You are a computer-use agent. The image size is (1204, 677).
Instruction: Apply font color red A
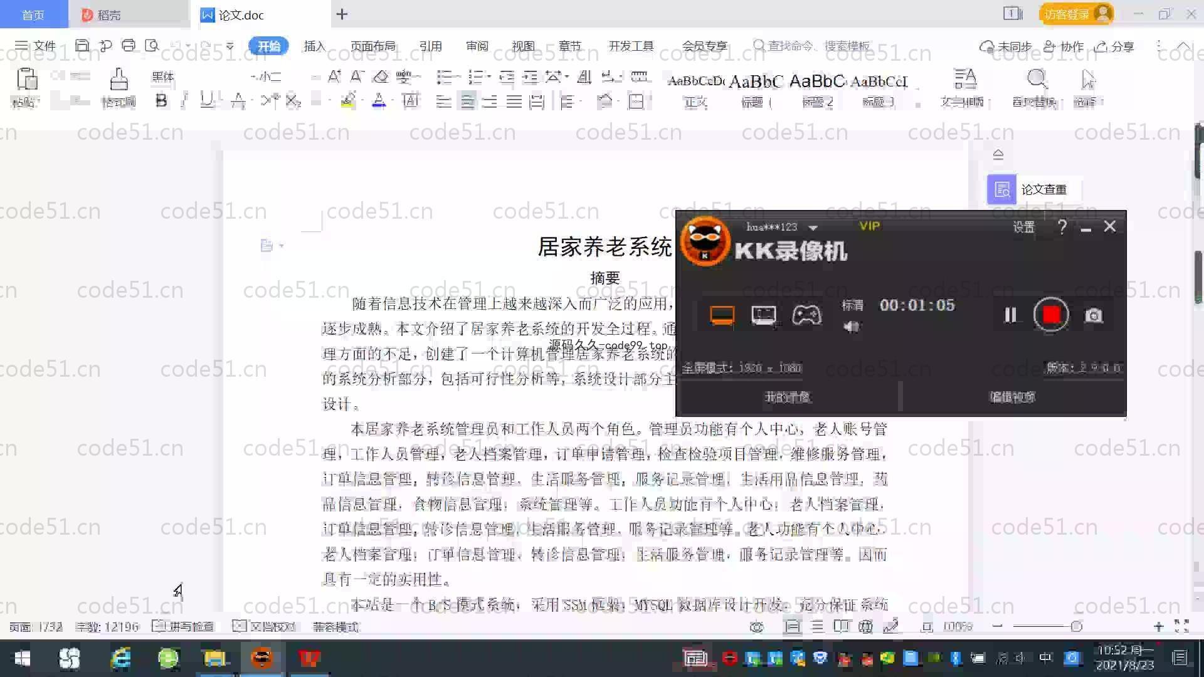pyautogui.click(x=379, y=100)
